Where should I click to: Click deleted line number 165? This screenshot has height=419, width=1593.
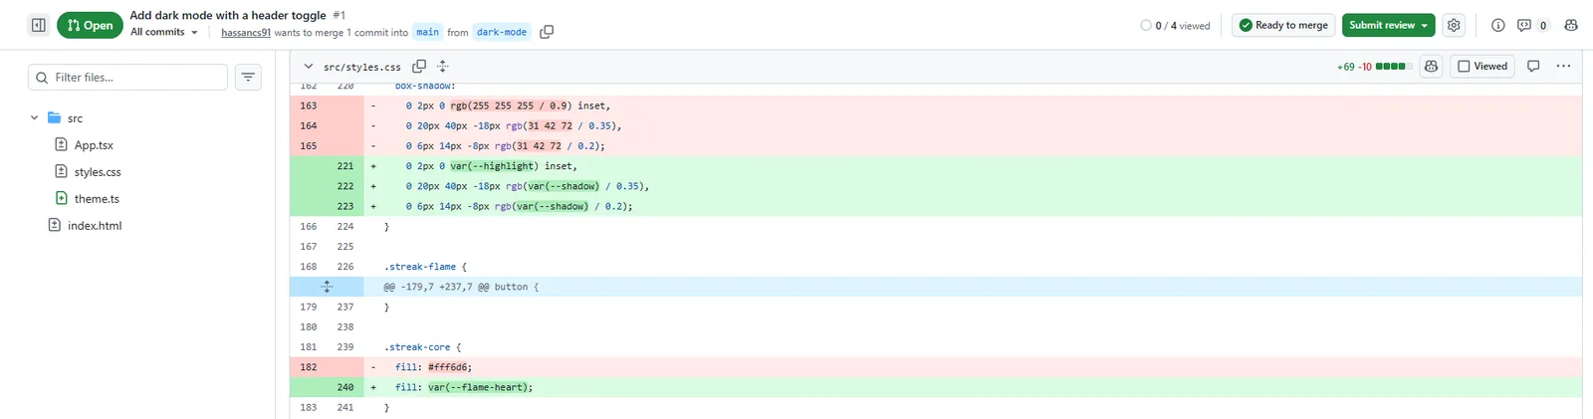click(309, 145)
